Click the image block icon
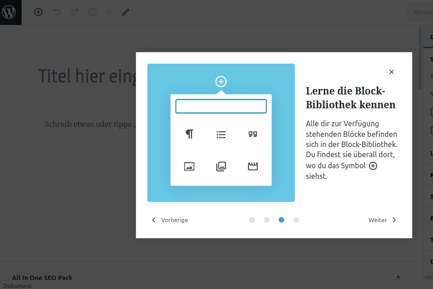 [189, 166]
